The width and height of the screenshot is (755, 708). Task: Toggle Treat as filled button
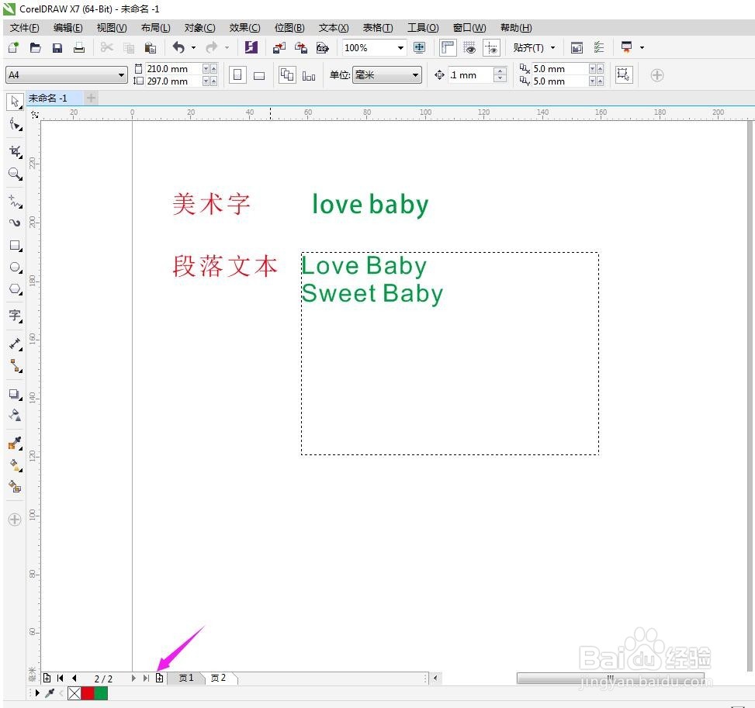[x=624, y=74]
